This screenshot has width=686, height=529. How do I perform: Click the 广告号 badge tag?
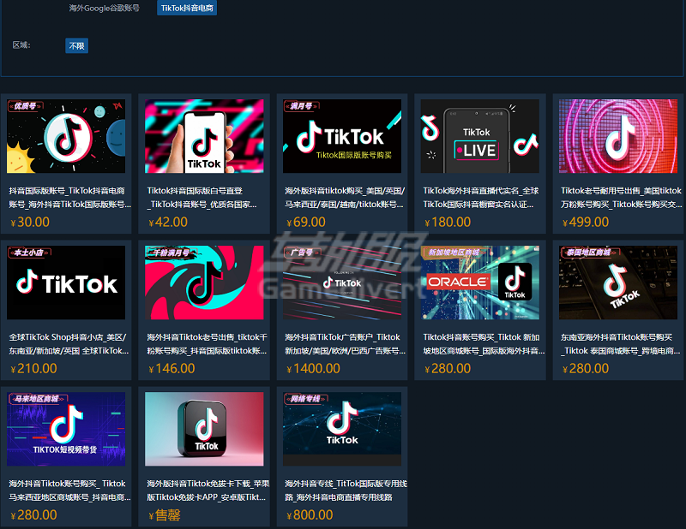[x=302, y=252]
